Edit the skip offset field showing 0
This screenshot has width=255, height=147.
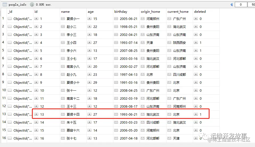(x=241, y=5)
